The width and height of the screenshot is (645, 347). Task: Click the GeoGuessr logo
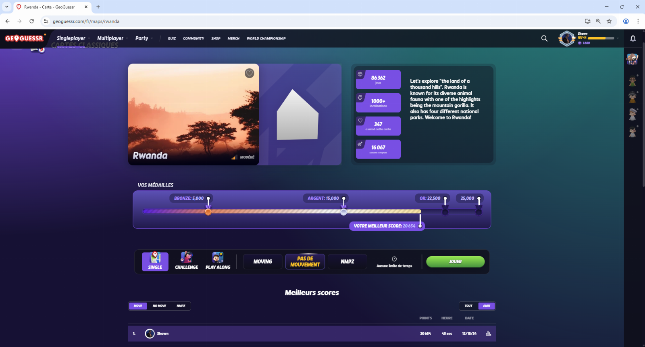pos(24,38)
